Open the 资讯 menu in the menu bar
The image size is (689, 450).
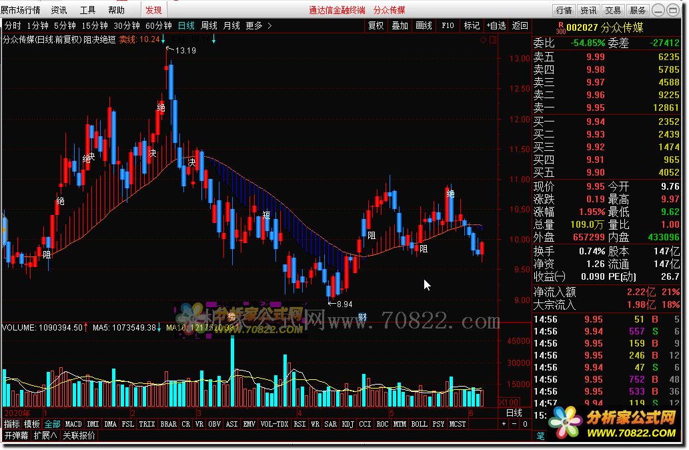pyautogui.click(x=59, y=9)
